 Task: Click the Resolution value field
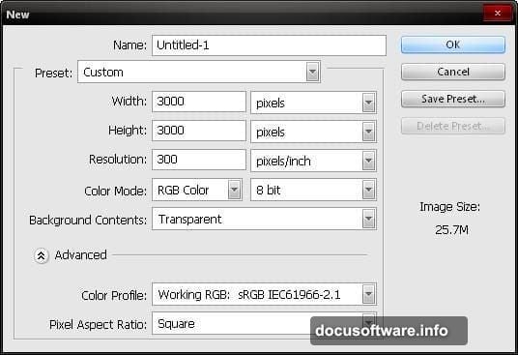(199, 160)
